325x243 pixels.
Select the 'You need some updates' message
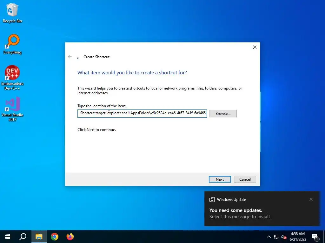pyautogui.click(x=236, y=210)
